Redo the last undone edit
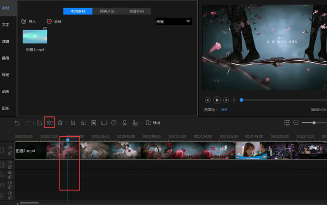The image size is (327, 205). (x=27, y=123)
